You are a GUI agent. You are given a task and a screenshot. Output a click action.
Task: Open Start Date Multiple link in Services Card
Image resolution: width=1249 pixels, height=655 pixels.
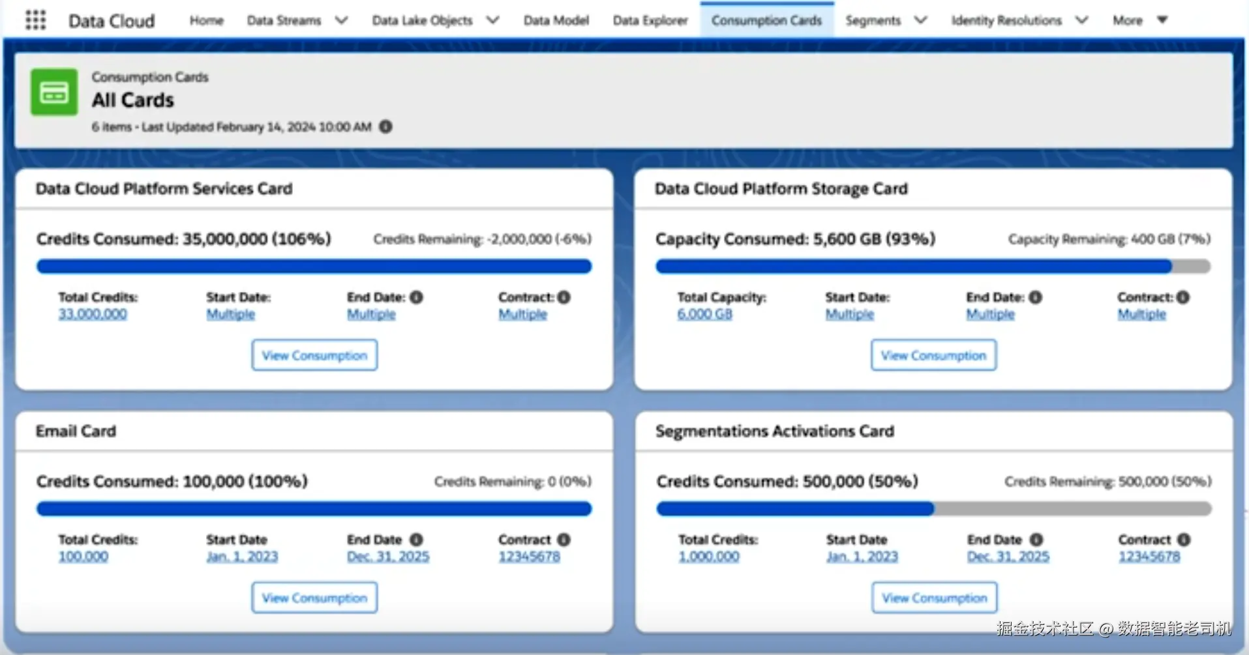[x=231, y=314]
